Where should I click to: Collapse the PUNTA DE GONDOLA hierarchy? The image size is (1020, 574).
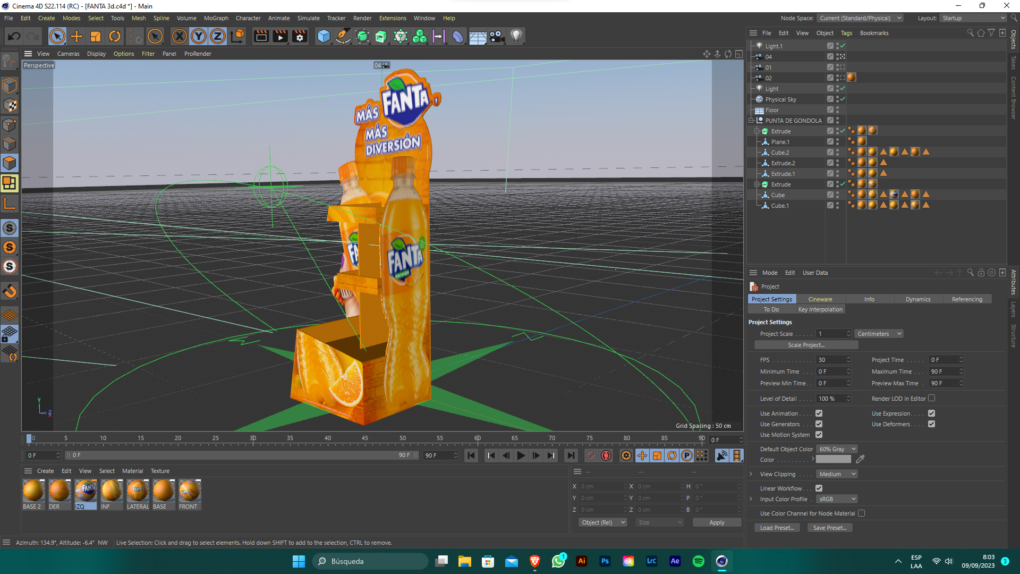pos(751,121)
